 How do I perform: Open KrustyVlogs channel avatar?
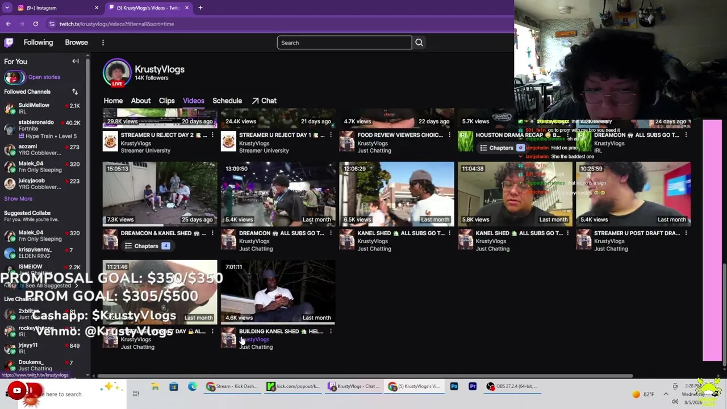click(x=117, y=73)
